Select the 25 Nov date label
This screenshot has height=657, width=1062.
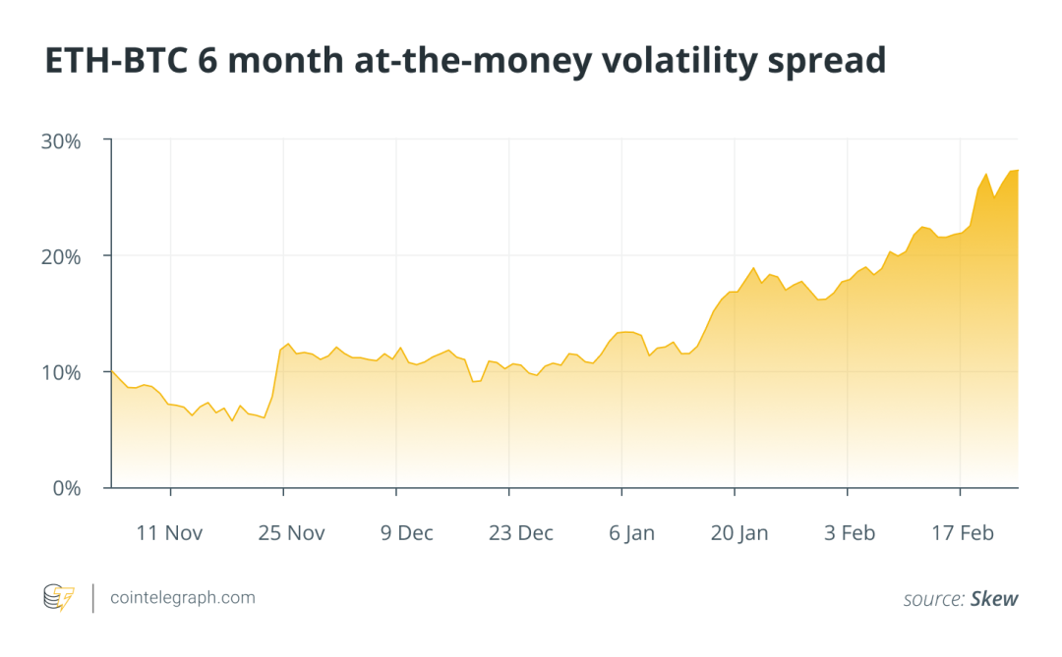291,533
